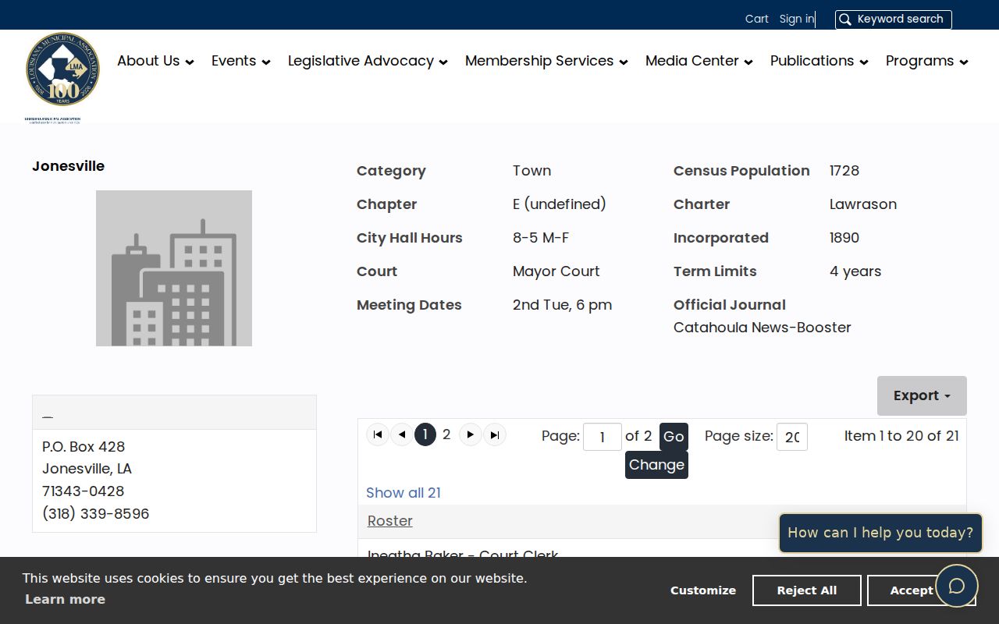
Task: Open the Cart link
Action: tap(757, 19)
